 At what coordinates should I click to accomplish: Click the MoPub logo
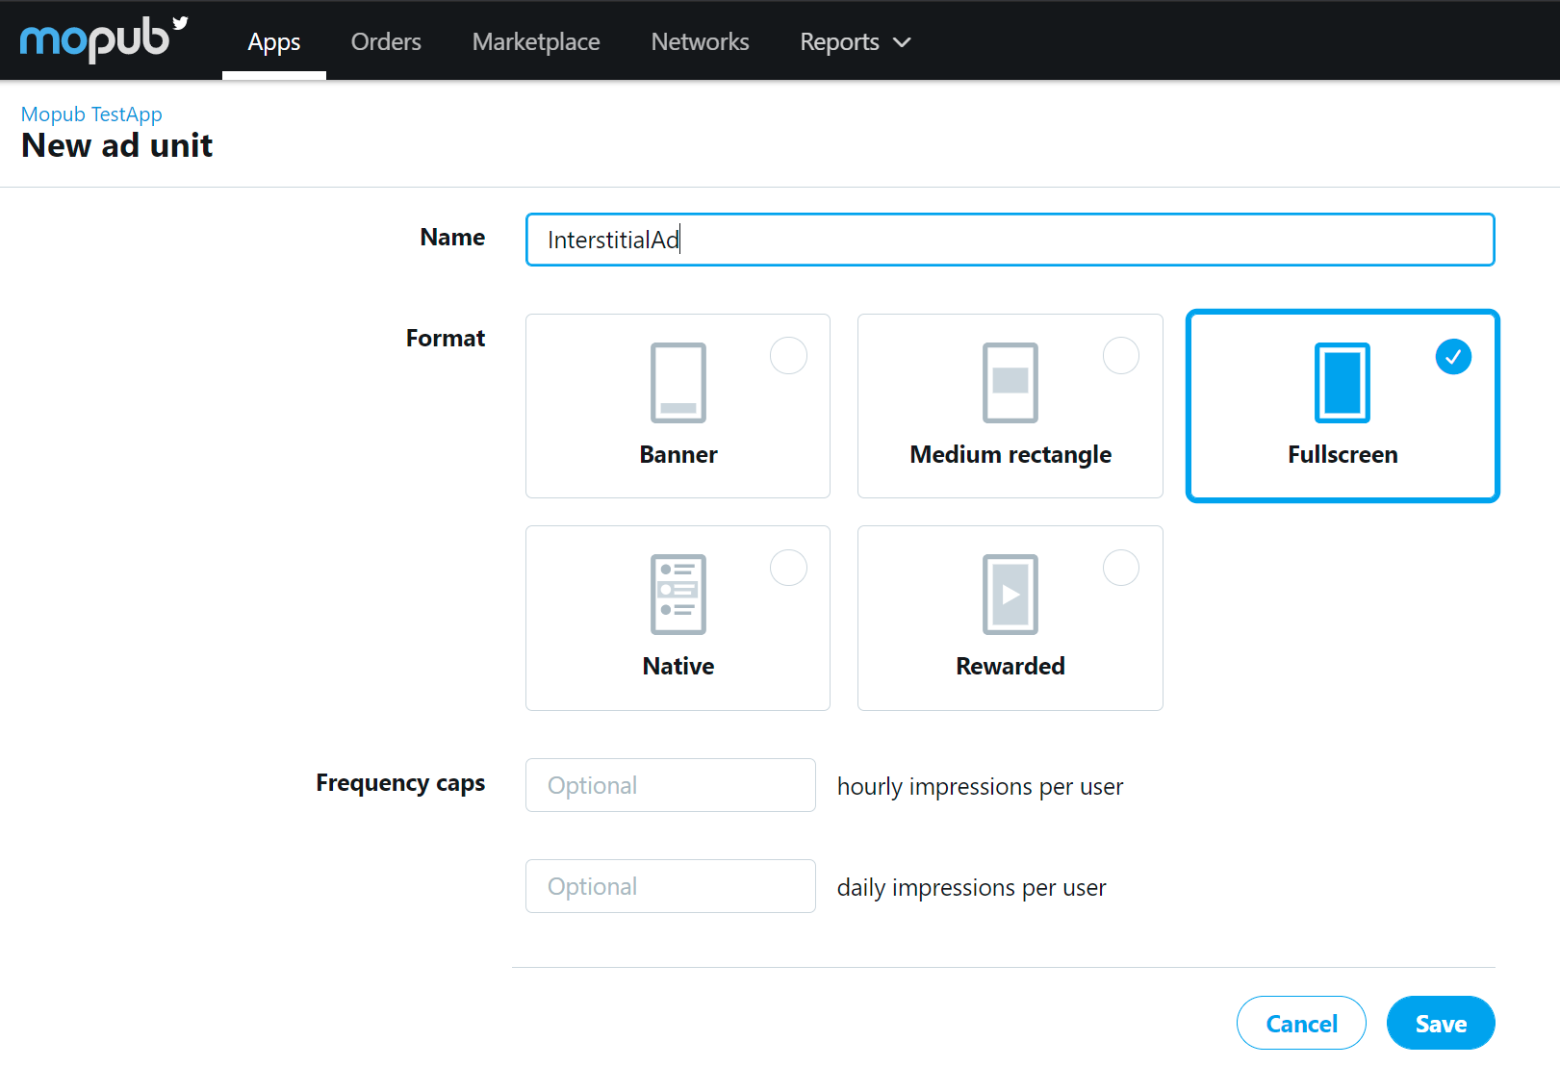click(104, 39)
